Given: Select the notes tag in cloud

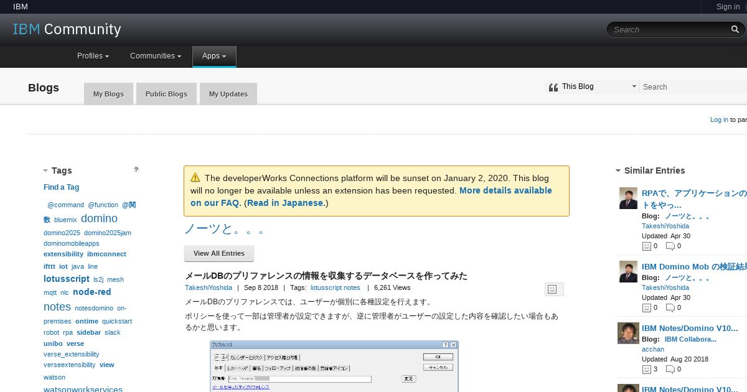Looking at the screenshot, I should [x=57, y=307].
